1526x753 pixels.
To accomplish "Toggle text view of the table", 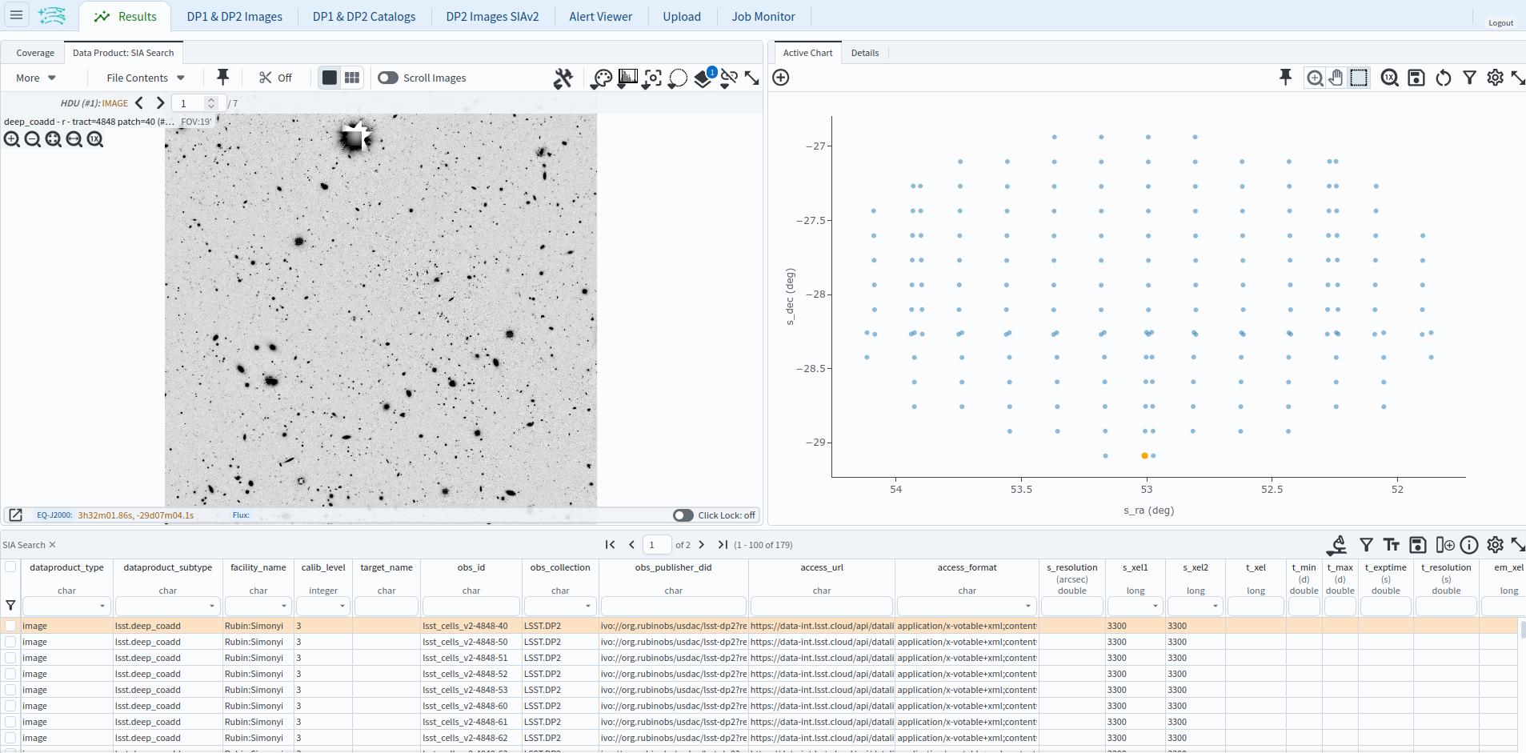I will coord(1392,545).
